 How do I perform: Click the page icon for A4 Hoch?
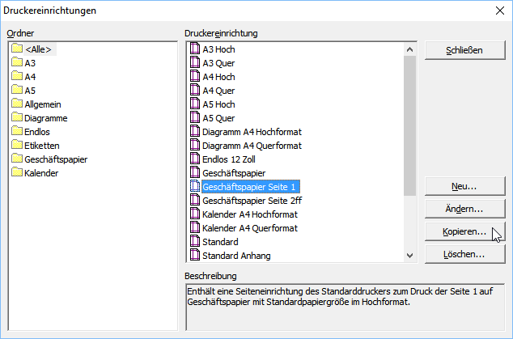coord(195,76)
